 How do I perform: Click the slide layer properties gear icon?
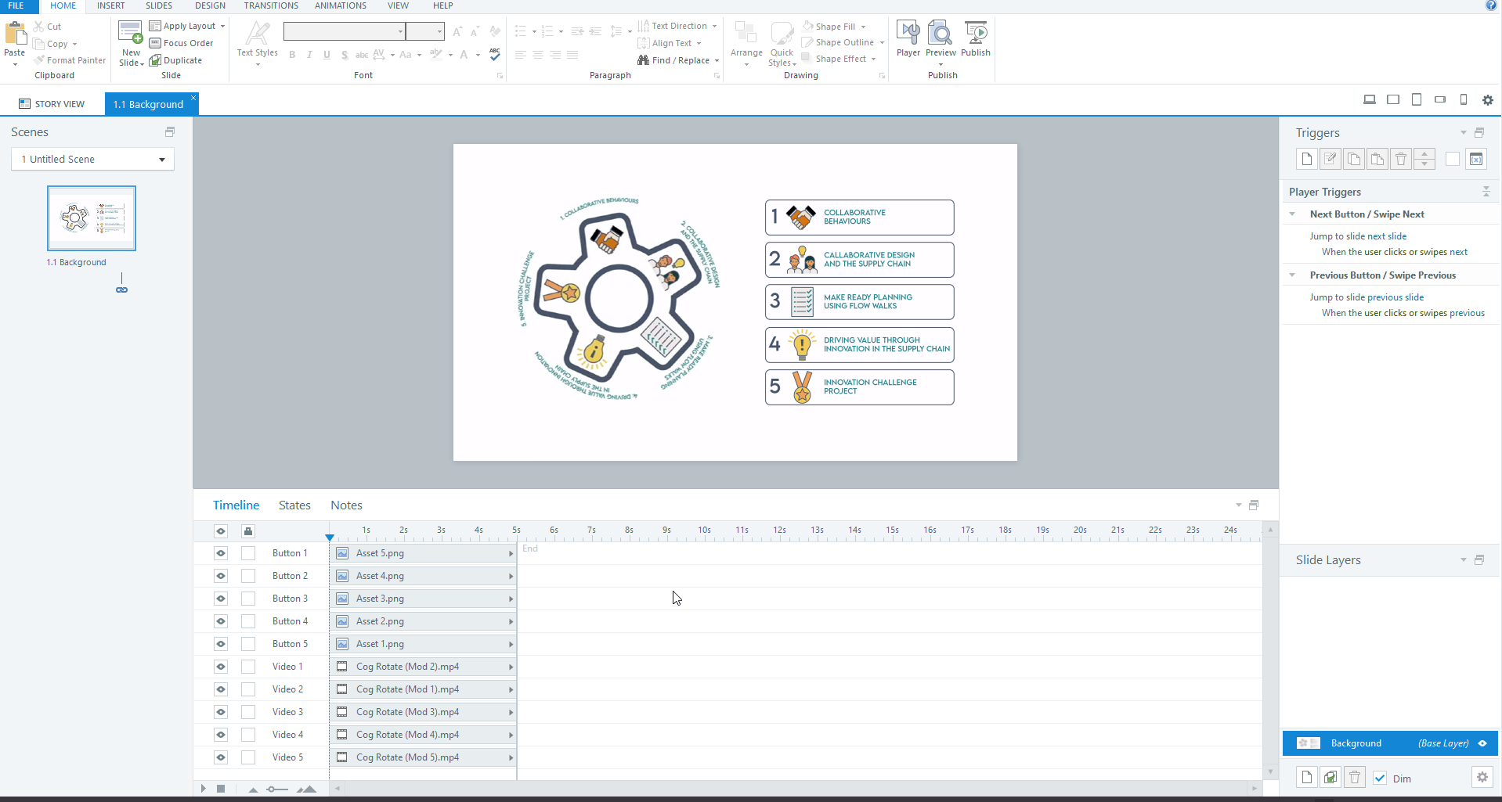pos(1482,778)
